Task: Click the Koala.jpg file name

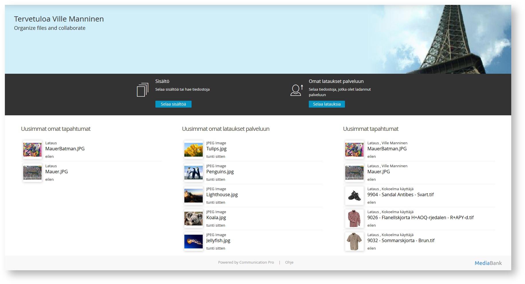Action: [x=216, y=217]
